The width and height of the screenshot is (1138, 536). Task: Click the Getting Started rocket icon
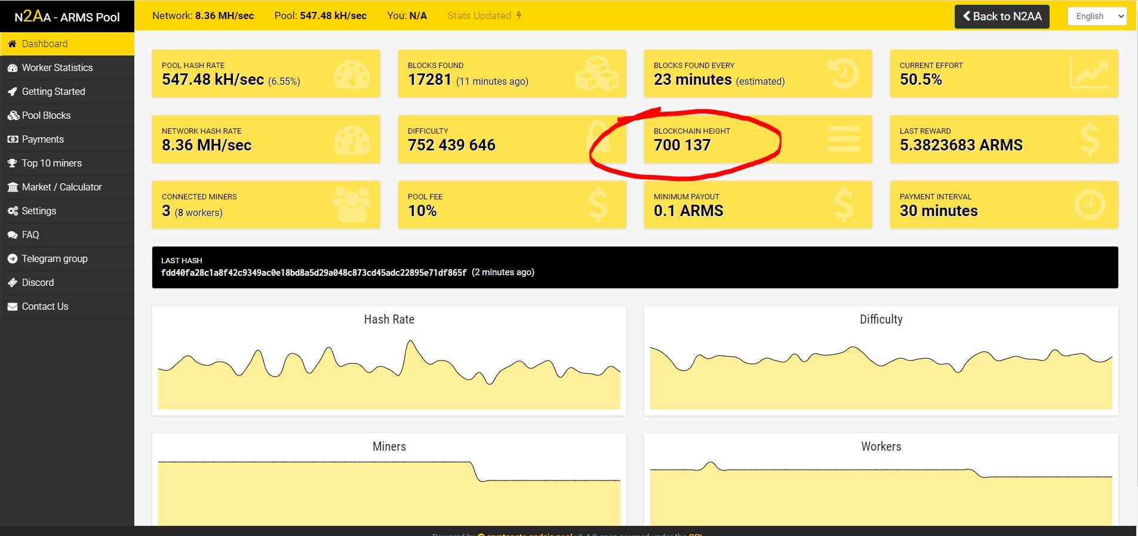pos(13,92)
